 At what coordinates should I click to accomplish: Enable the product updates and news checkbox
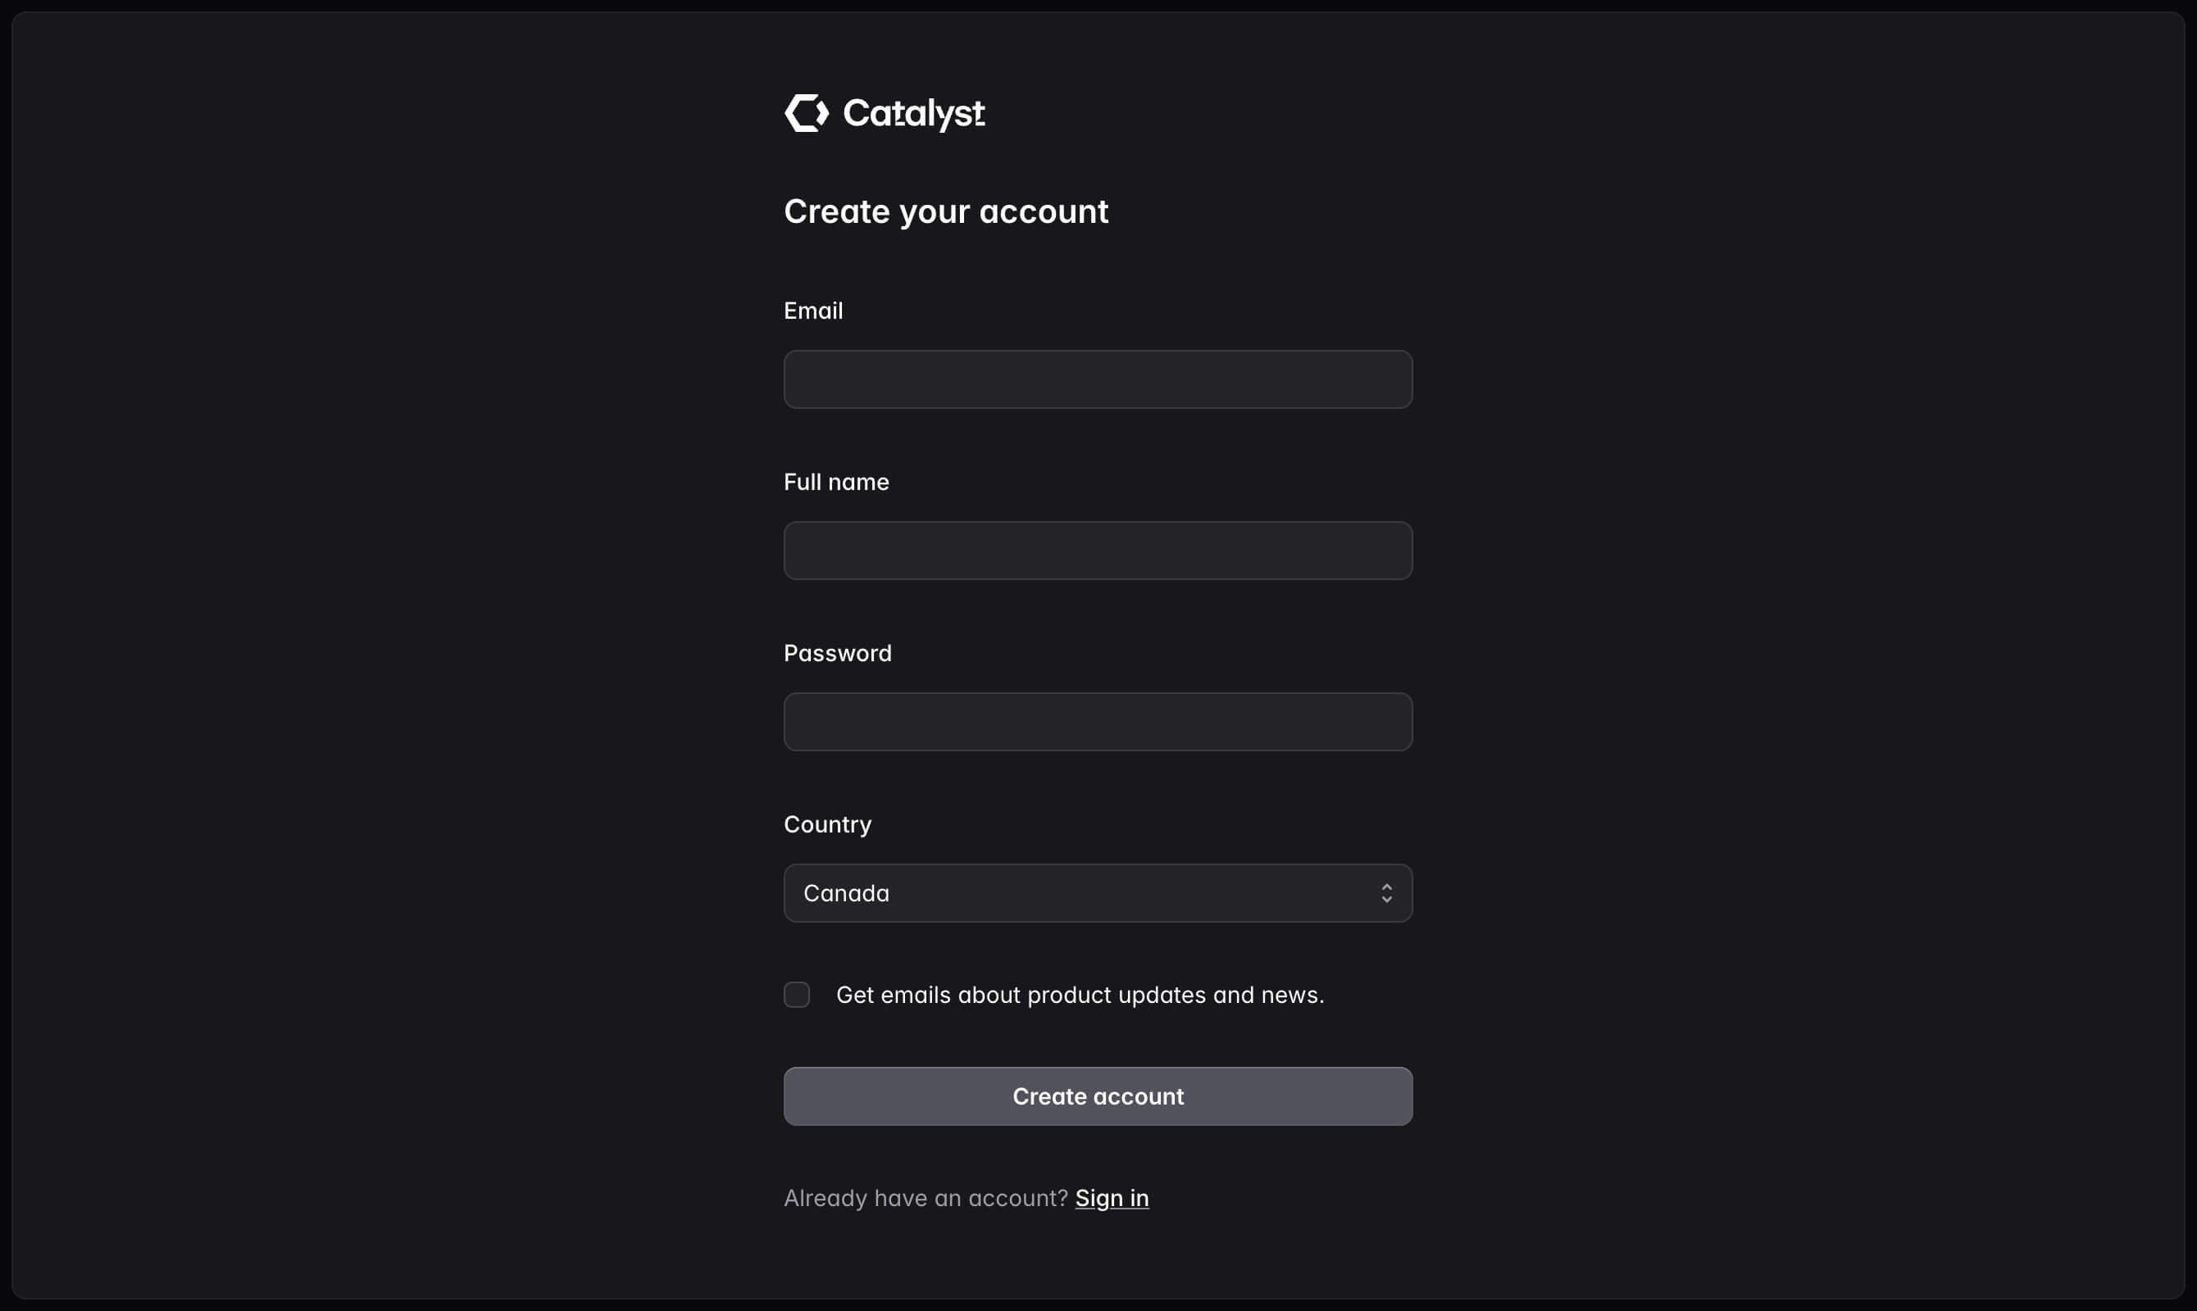click(796, 995)
